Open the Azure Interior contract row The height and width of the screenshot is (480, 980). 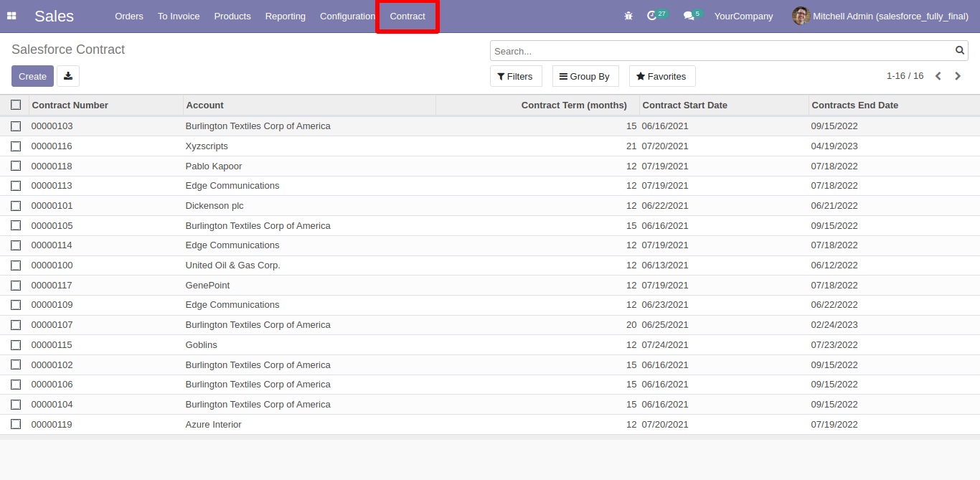(x=490, y=424)
